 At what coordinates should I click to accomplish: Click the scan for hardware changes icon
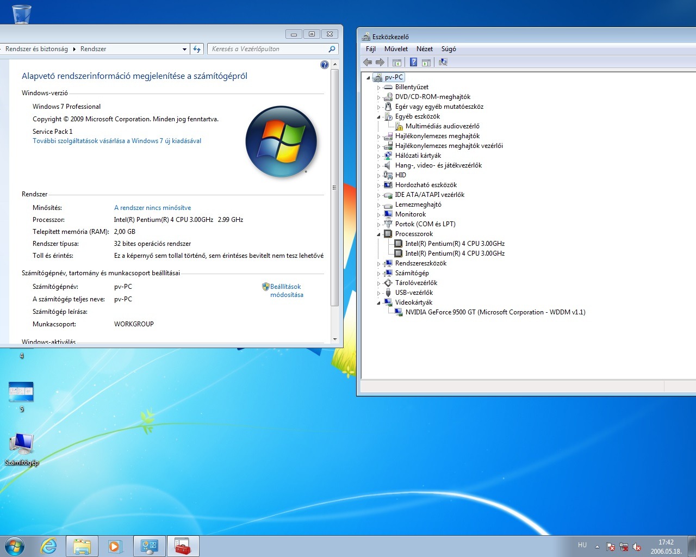pos(443,62)
